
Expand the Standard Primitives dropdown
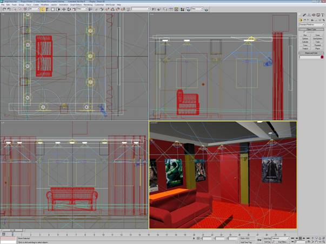pyautogui.click(x=311, y=24)
